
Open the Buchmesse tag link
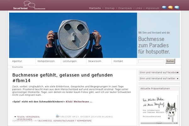pos(45,121)
